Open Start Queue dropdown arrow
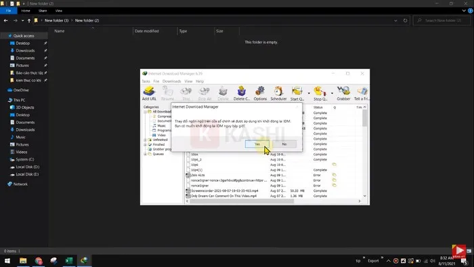Image resolution: width=474 pixels, height=267 pixels. tap(309, 93)
